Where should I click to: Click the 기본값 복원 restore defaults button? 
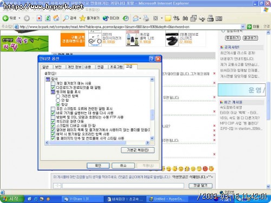pos(138,150)
